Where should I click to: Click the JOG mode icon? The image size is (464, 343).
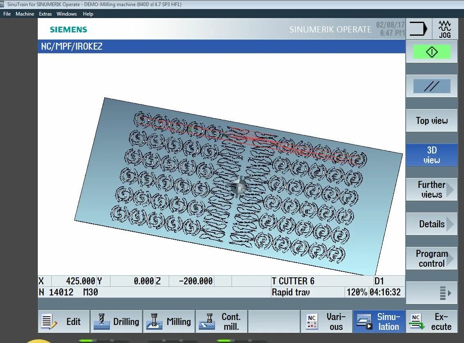444,29
